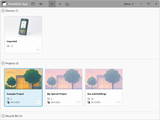Click the 04.12.2025 date on Example Project
This screenshot has width=160, height=120.
[15, 102]
